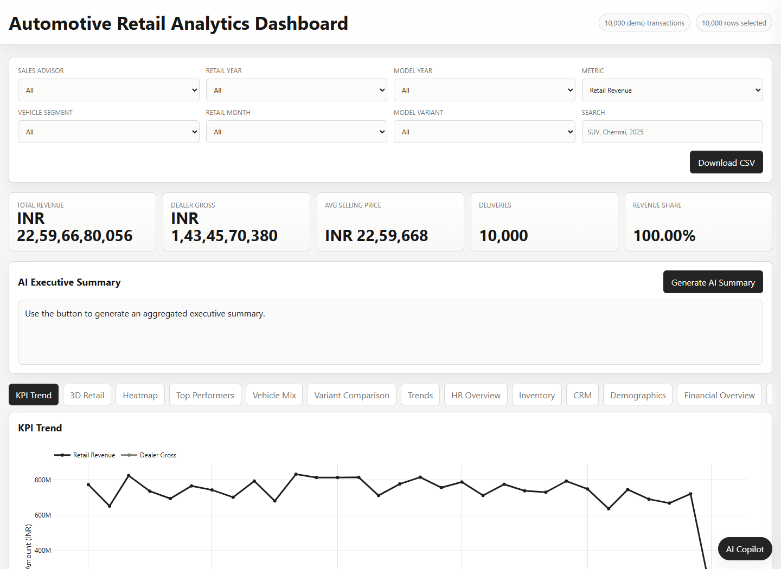Viewport: 781px width, 569px height.
Task: Select the KPI Trend tab
Action: pyautogui.click(x=34, y=395)
